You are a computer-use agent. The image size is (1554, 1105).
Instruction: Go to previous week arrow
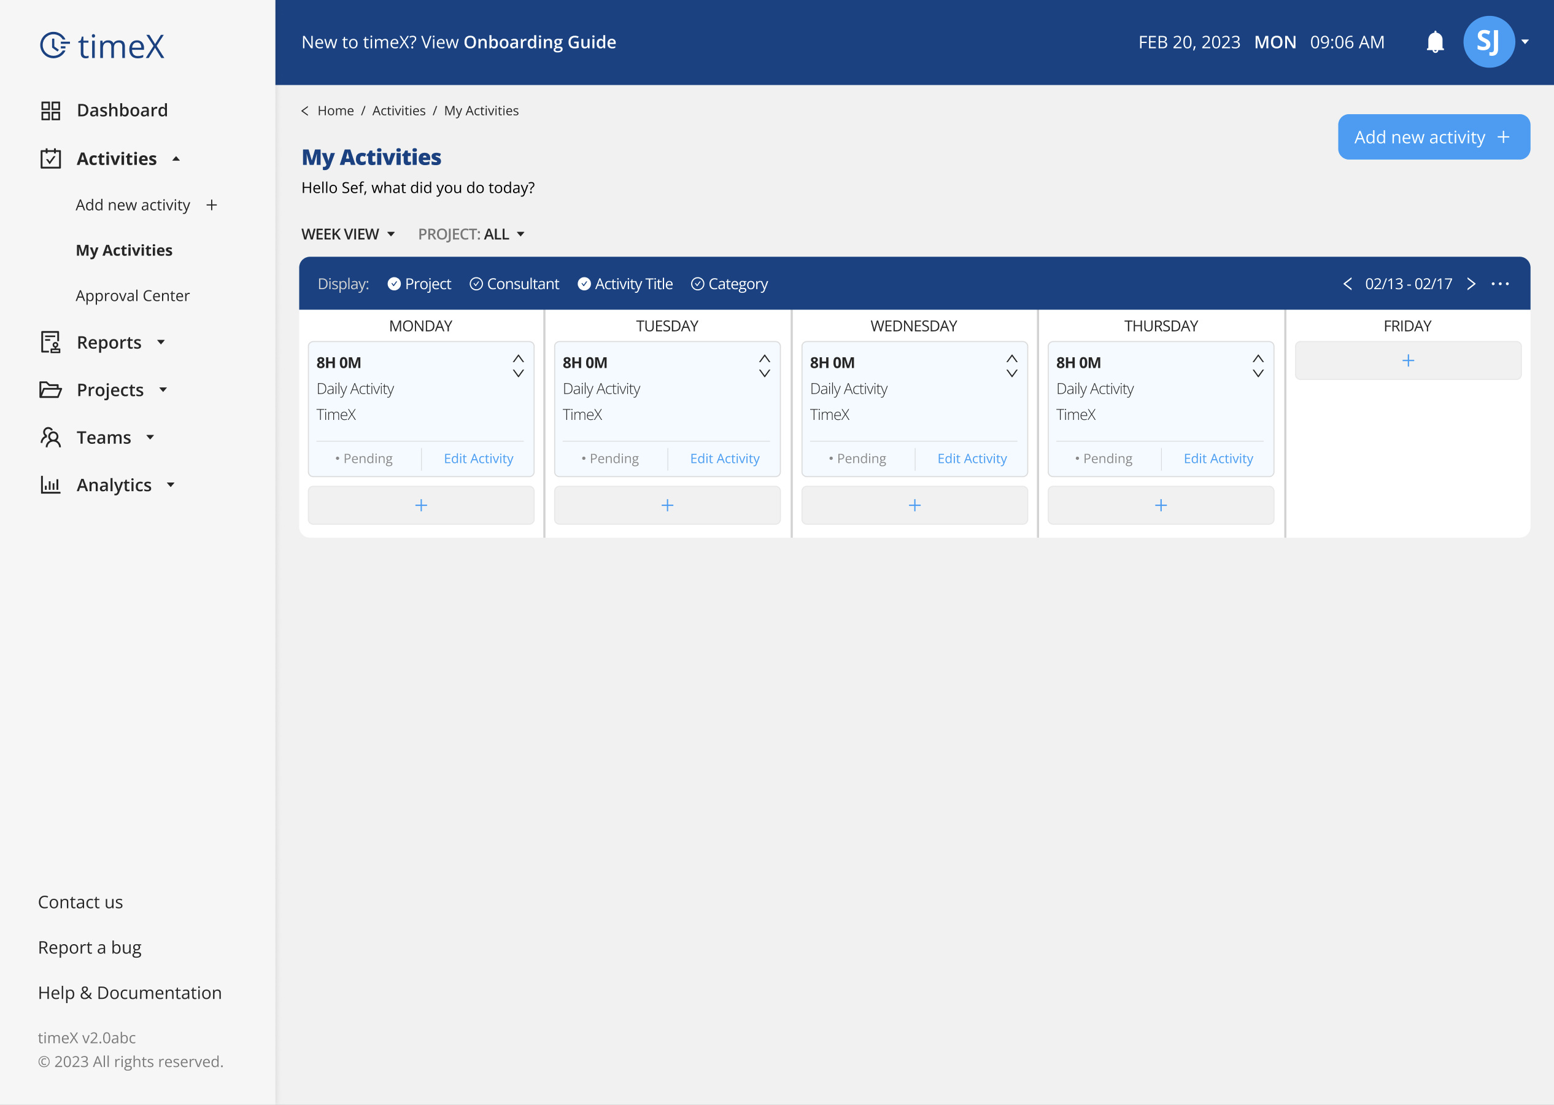click(1347, 284)
